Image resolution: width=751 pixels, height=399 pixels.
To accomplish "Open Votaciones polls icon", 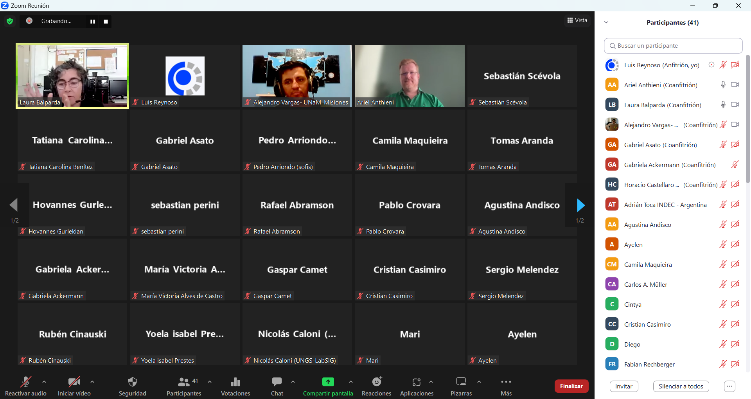I will tap(235, 382).
